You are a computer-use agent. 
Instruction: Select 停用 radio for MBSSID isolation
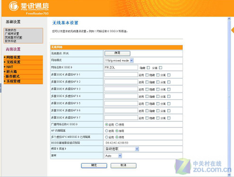tap(117, 137)
